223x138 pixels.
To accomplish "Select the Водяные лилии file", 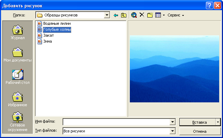I will pyautogui.click(x=57, y=23).
